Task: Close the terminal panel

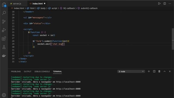Action: (x=170, y=71)
